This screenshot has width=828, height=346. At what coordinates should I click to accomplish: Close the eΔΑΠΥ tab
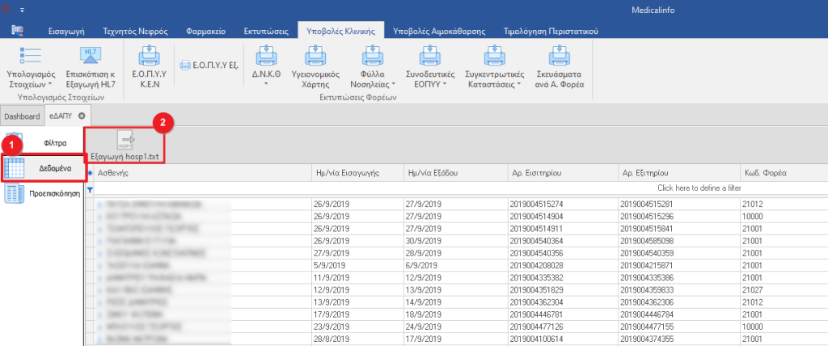tap(82, 116)
